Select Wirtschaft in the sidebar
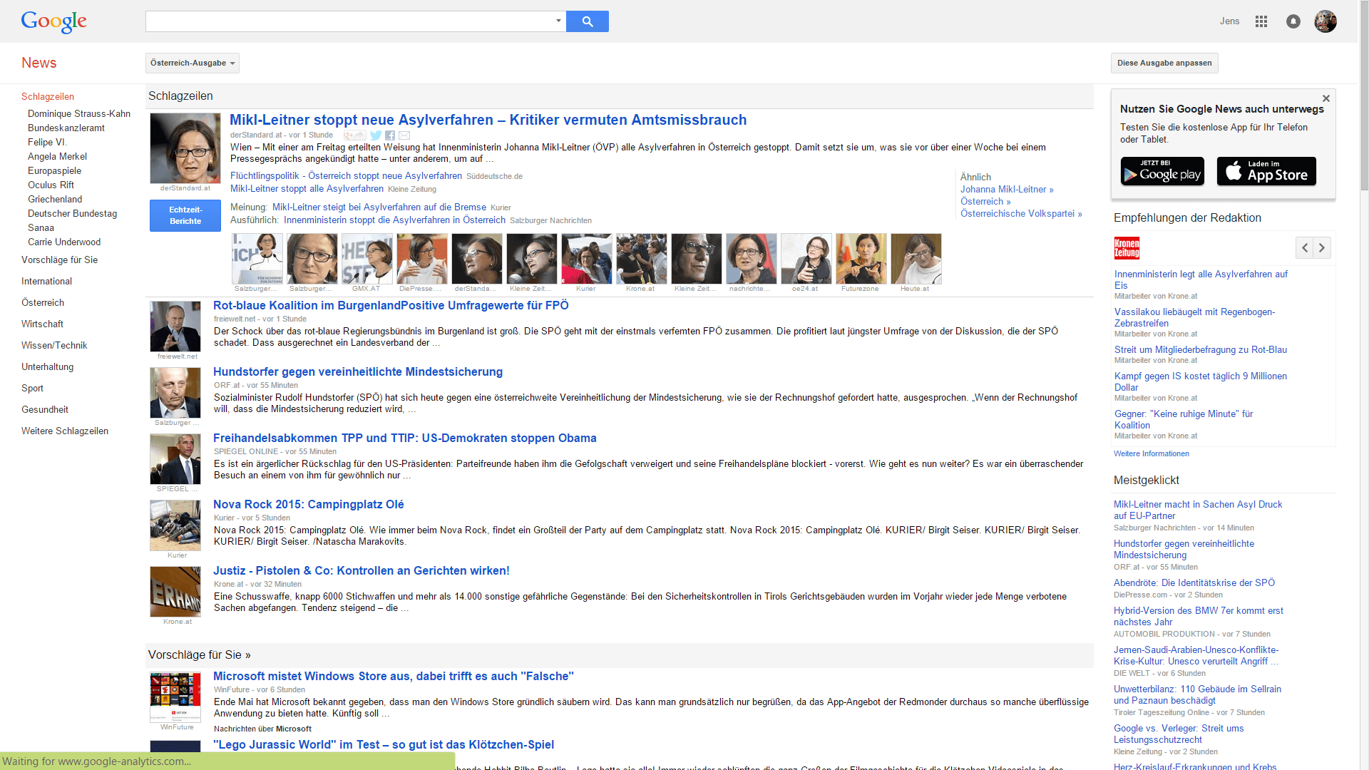 [x=42, y=324]
